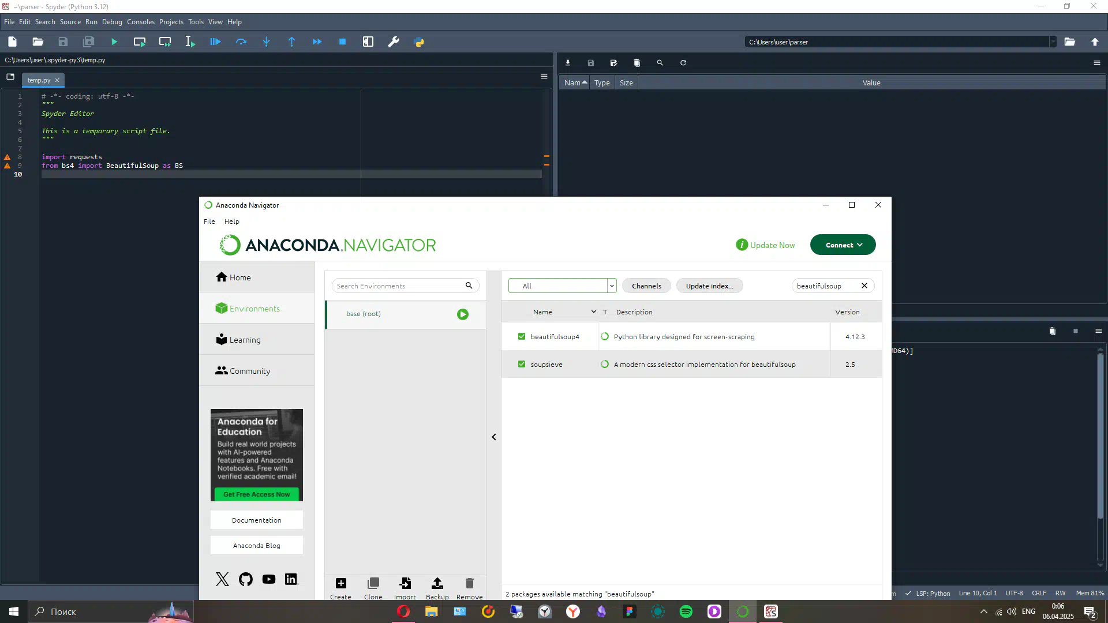Image resolution: width=1108 pixels, height=623 pixels.
Task: Import data in Variable Explorer
Action: [x=568, y=63]
